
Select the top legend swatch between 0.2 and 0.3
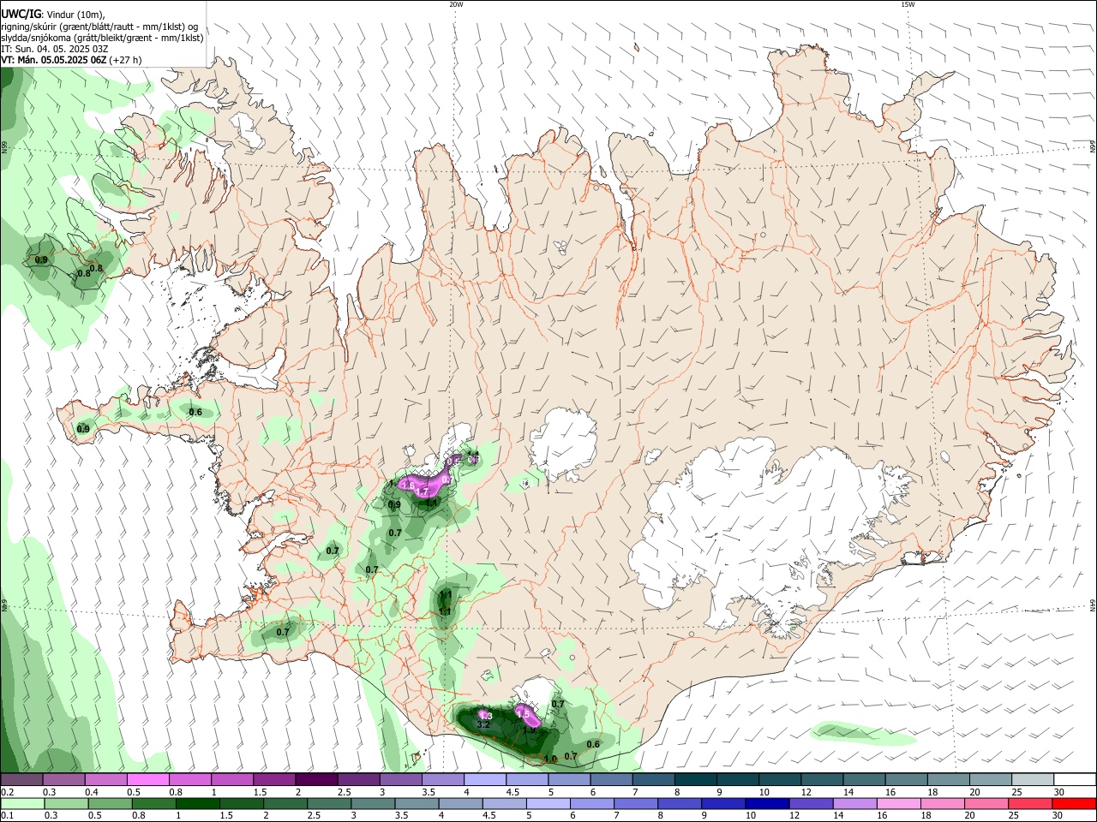coord(21,780)
